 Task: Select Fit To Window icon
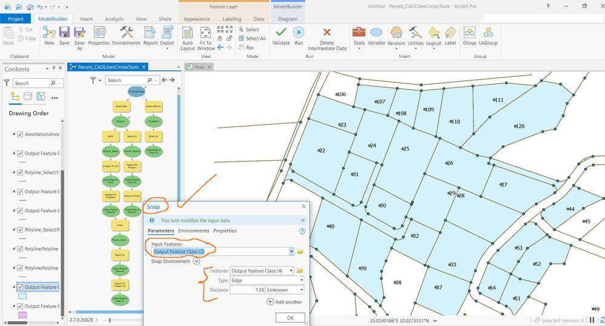coord(206,33)
